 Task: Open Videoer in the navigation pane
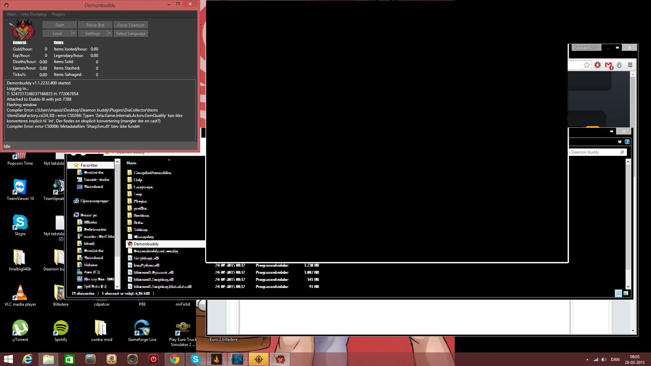click(x=91, y=265)
